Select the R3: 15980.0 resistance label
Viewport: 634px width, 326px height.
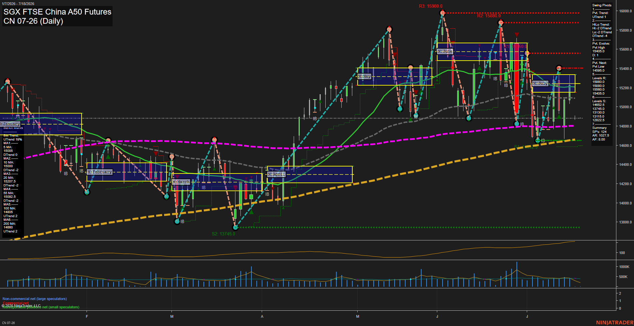click(431, 6)
